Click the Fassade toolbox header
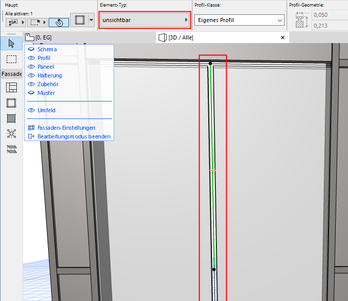The height and width of the screenshot is (301, 348). click(x=12, y=74)
